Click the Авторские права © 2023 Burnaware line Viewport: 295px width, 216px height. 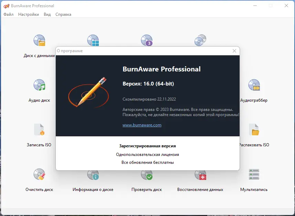[x=178, y=110]
